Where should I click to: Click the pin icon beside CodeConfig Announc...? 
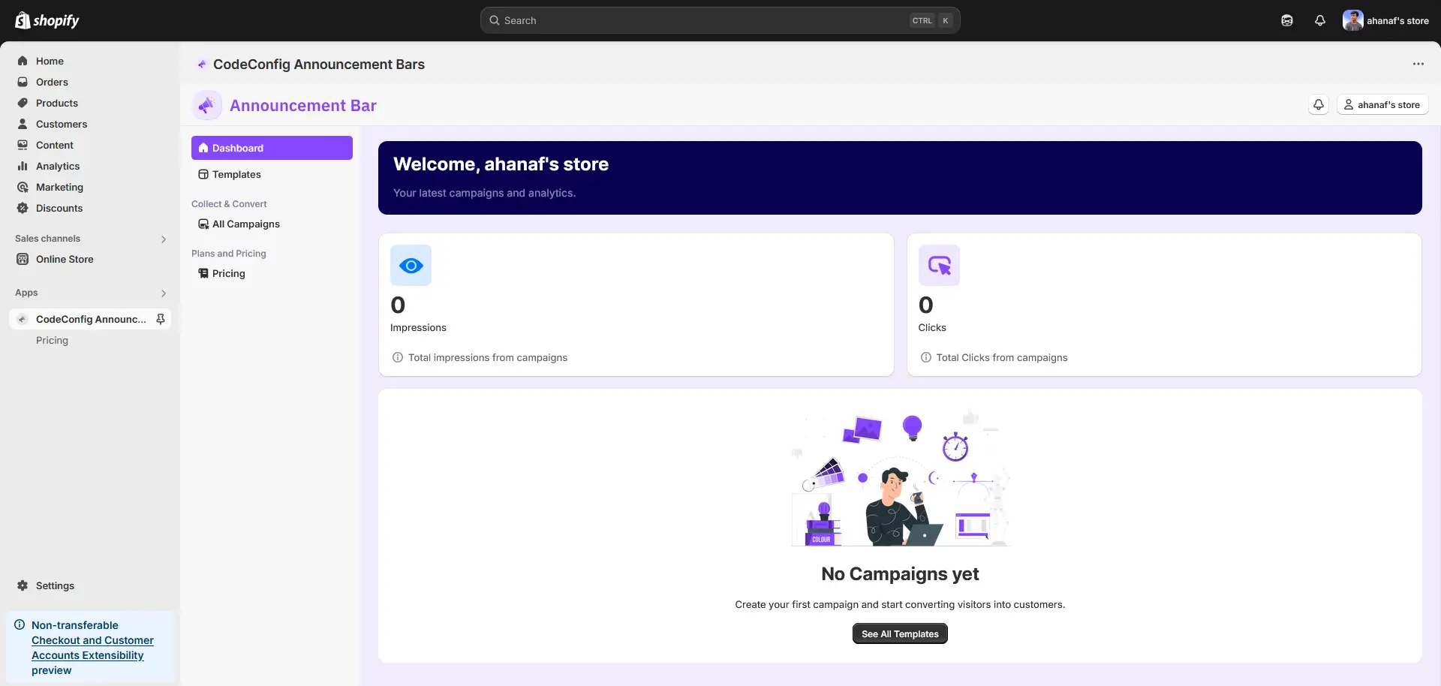tap(160, 319)
